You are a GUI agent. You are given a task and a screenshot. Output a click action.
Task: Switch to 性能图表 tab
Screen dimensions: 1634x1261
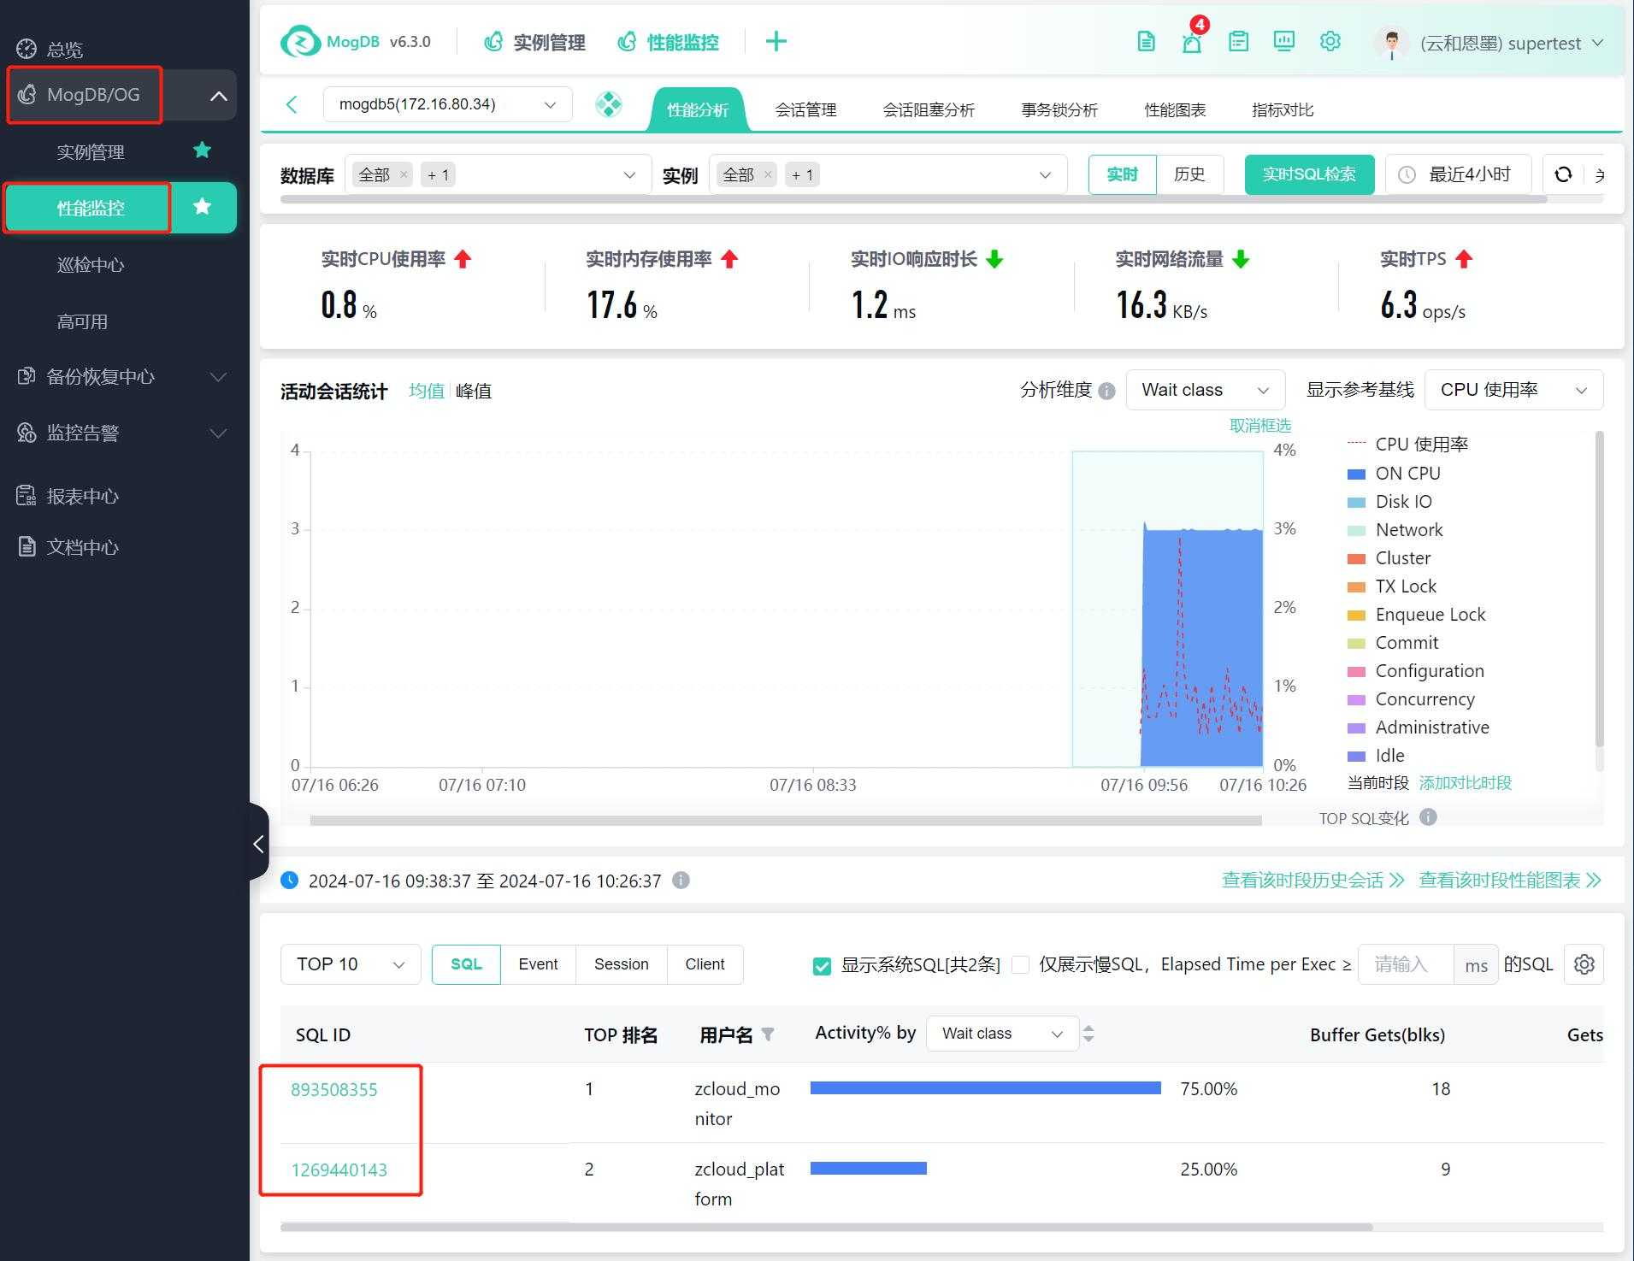[1175, 109]
